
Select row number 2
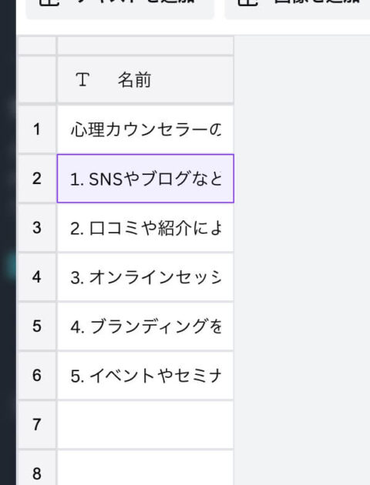pyautogui.click(x=37, y=179)
